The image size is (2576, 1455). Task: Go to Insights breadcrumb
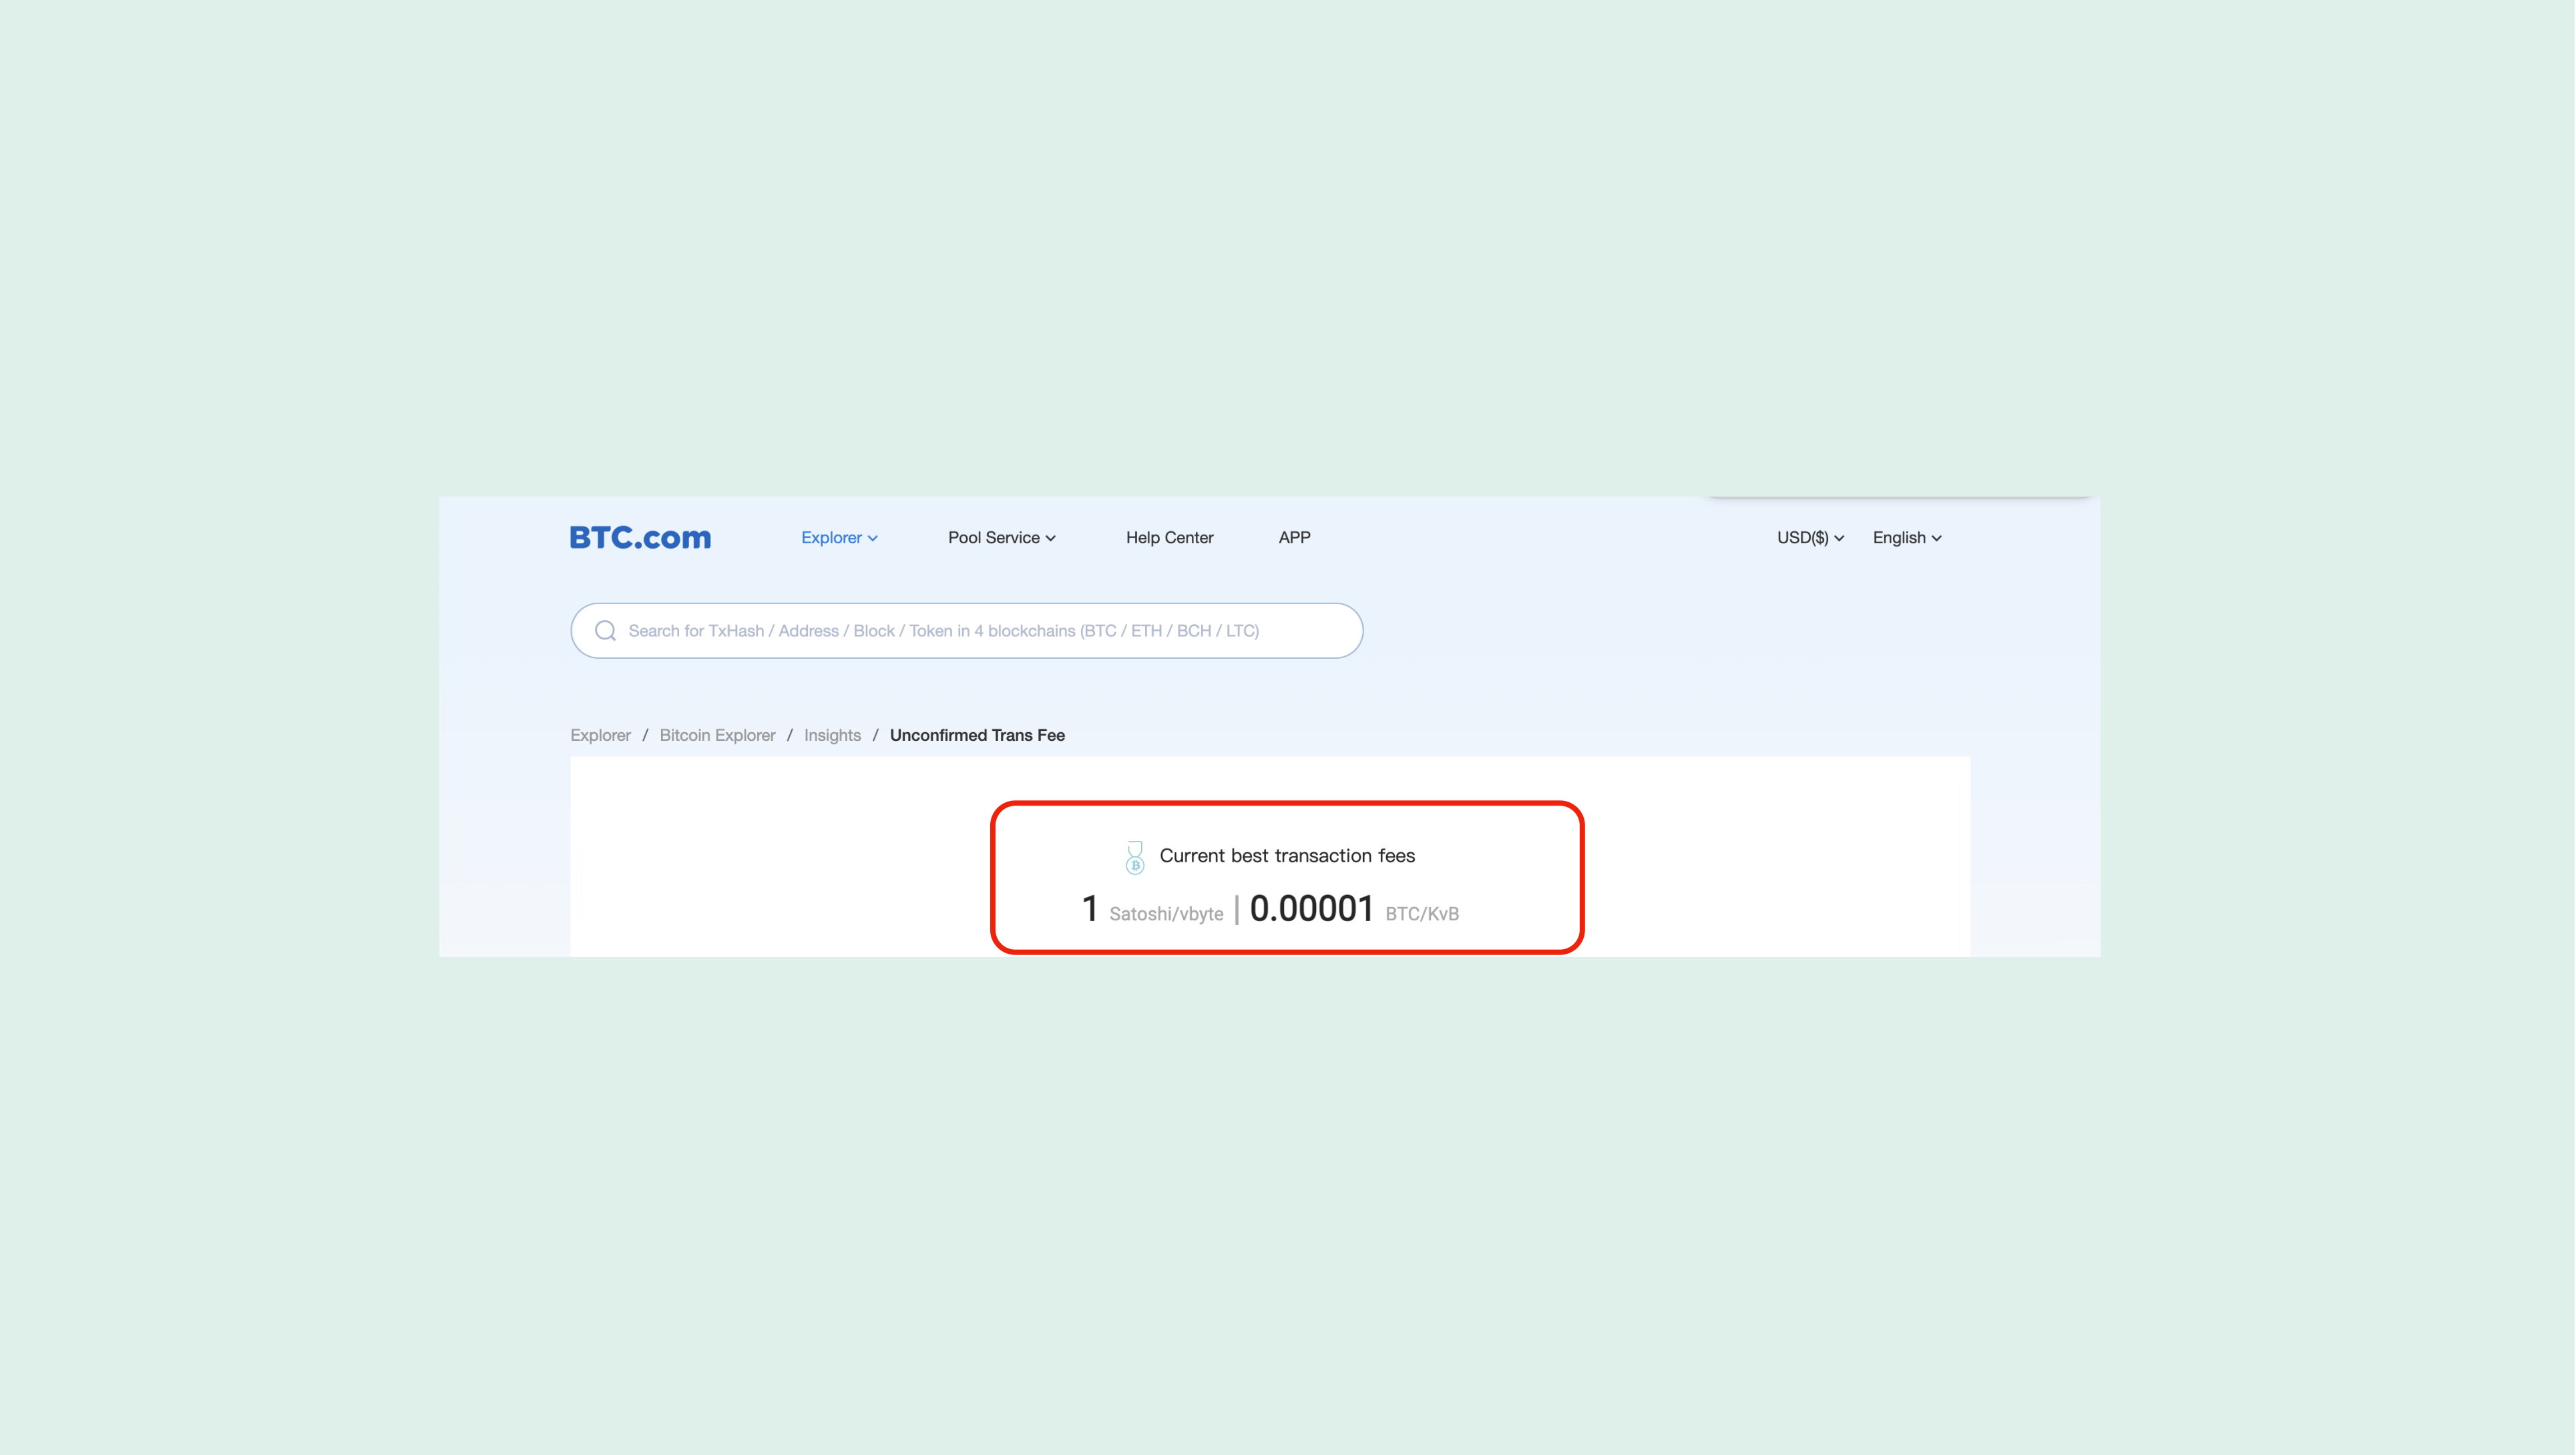(x=832, y=736)
